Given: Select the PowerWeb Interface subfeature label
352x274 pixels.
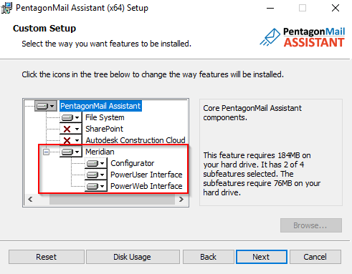Looking at the screenshot, I should point(146,186).
